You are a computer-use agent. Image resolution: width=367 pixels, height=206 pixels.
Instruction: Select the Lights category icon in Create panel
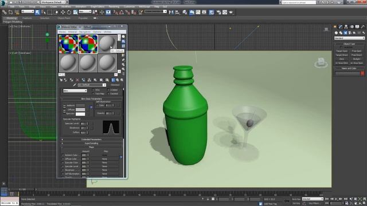pyautogui.click(x=345, y=33)
